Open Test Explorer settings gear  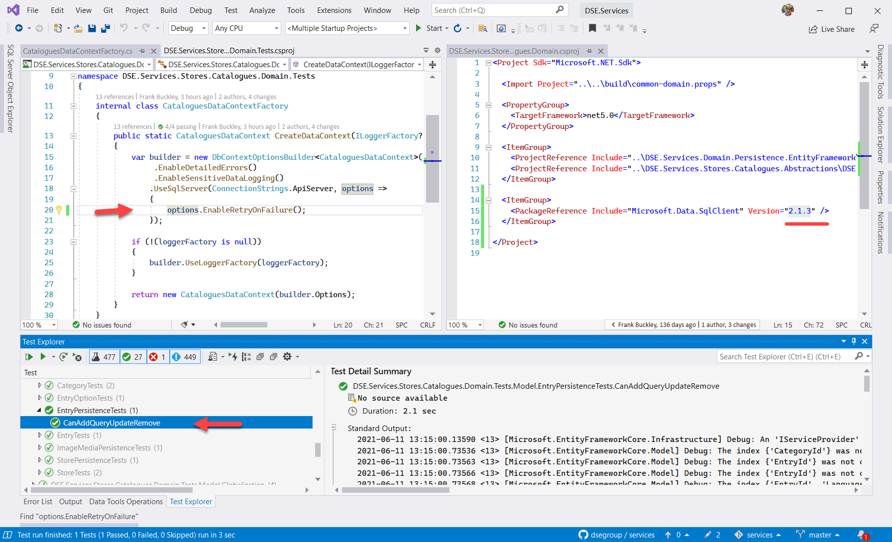pyautogui.click(x=287, y=356)
